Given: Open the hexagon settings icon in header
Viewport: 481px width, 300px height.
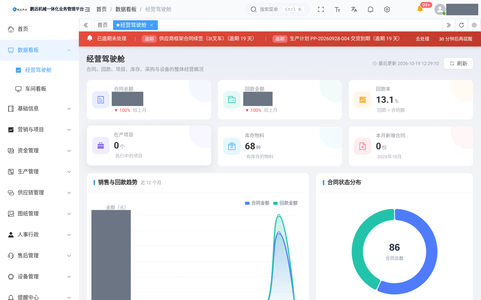Looking at the screenshot, I should (387, 9).
